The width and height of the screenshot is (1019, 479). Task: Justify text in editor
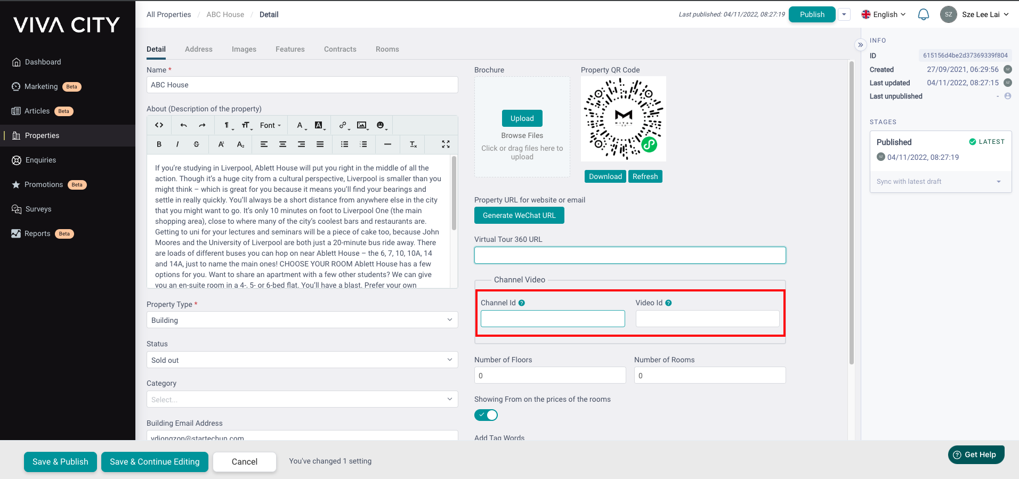point(320,144)
